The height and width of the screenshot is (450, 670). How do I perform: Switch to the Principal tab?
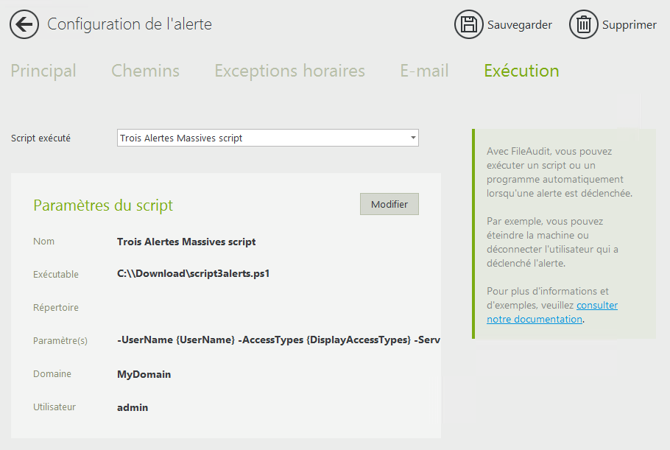pos(43,71)
